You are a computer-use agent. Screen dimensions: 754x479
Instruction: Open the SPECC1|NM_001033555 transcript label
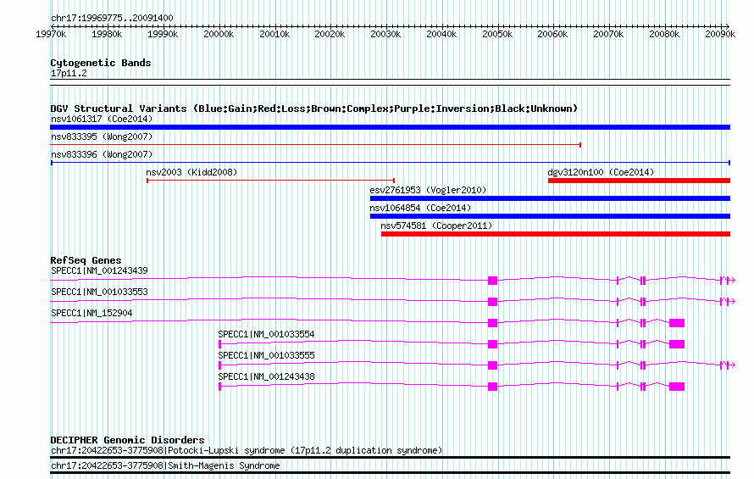[266, 355]
